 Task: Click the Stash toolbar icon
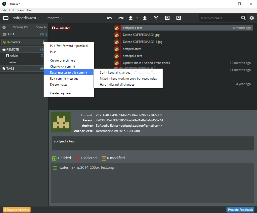click(167, 18)
